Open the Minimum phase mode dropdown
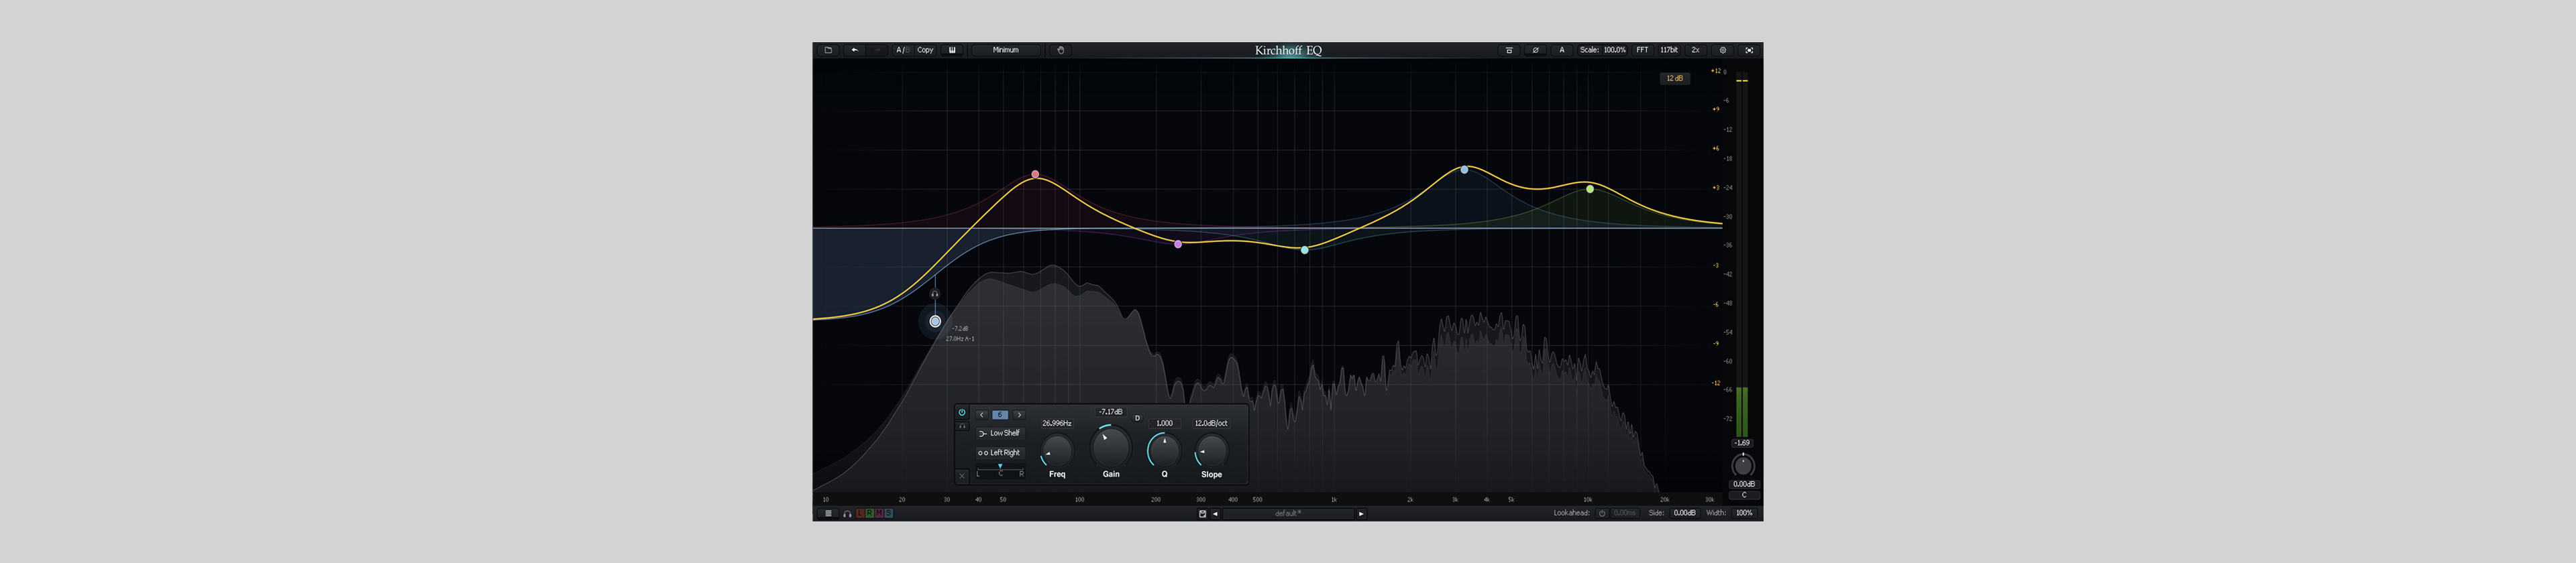The height and width of the screenshot is (563, 2576). 1006,50
